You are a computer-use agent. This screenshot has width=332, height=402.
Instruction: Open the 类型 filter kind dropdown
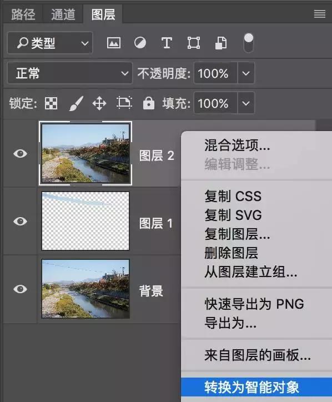tap(50, 43)
